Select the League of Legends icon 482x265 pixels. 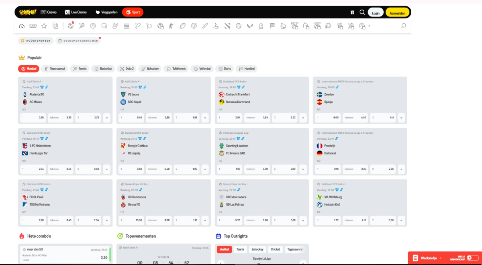coord(283,26)
